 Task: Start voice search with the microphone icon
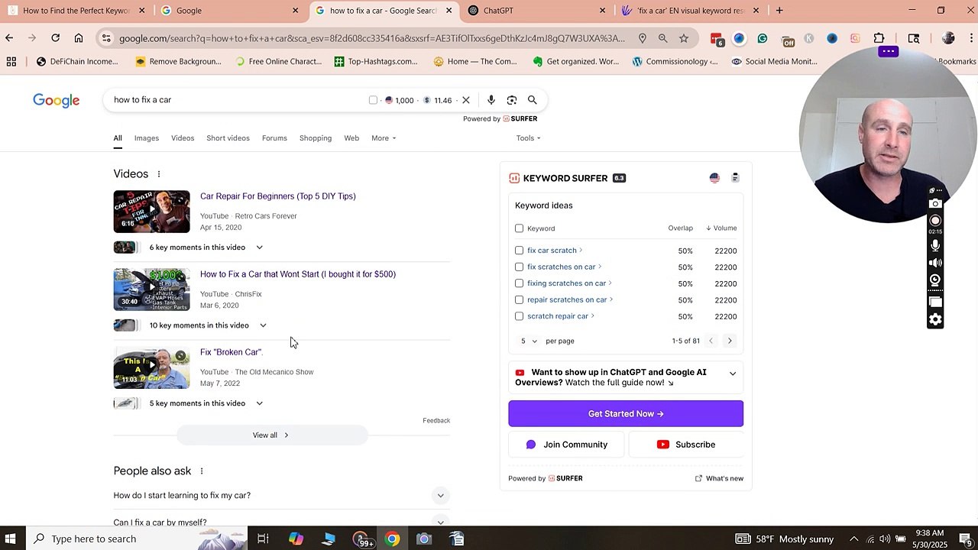tap(491, 100)
